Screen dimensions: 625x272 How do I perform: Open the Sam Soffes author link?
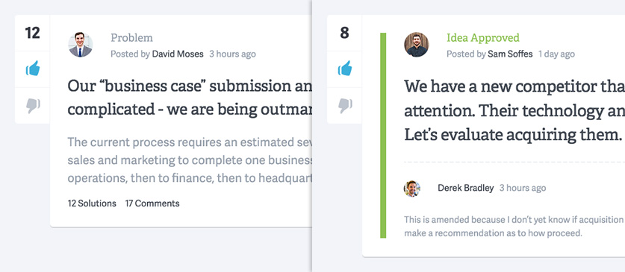click(x=510, y=54)
